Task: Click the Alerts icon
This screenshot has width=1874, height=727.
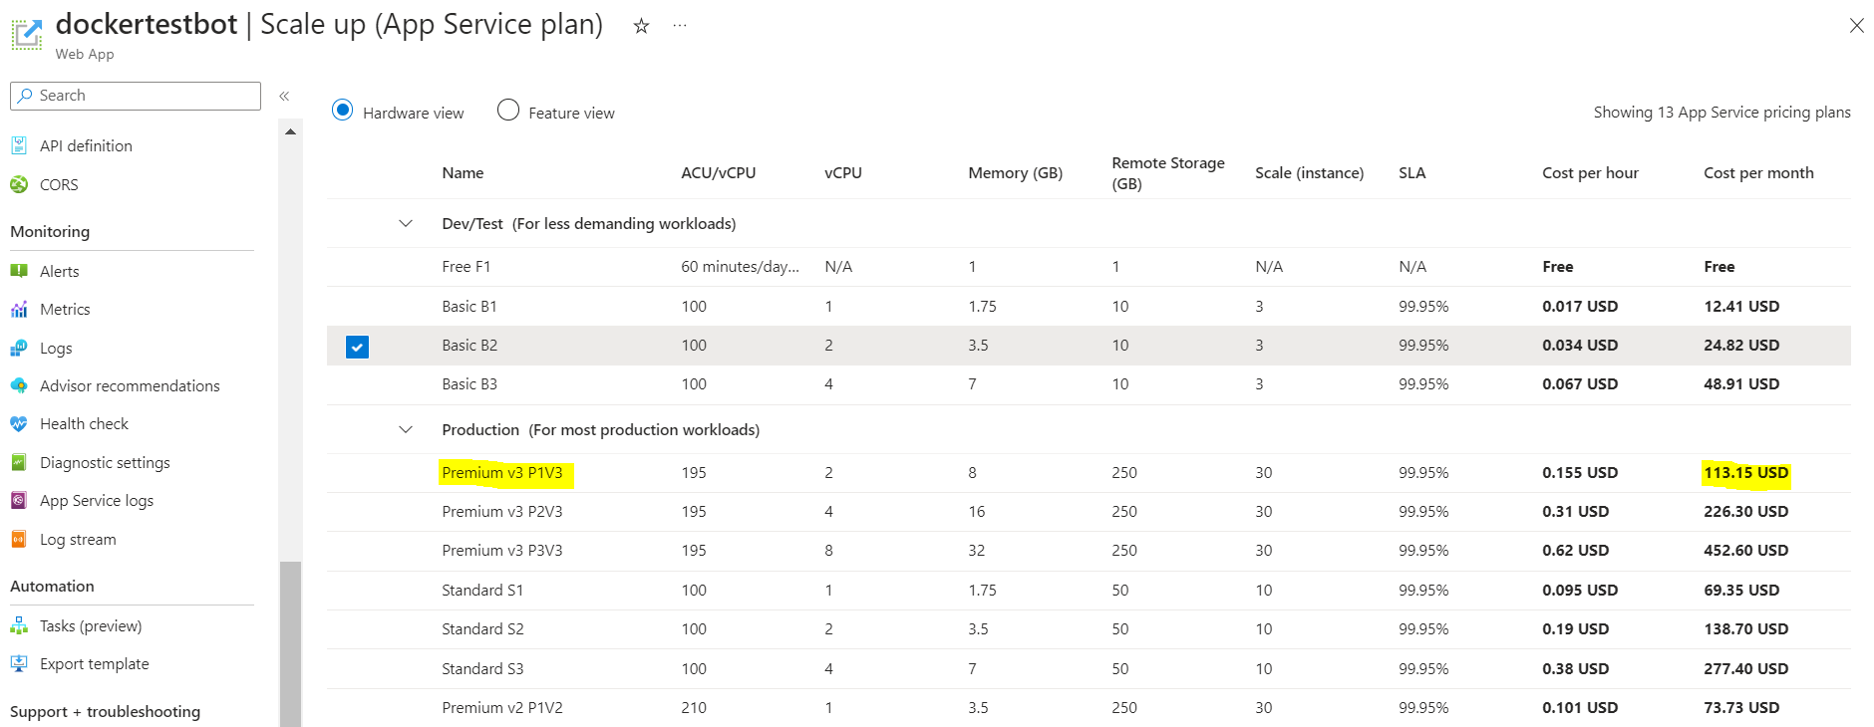Action: coord(19,271)
